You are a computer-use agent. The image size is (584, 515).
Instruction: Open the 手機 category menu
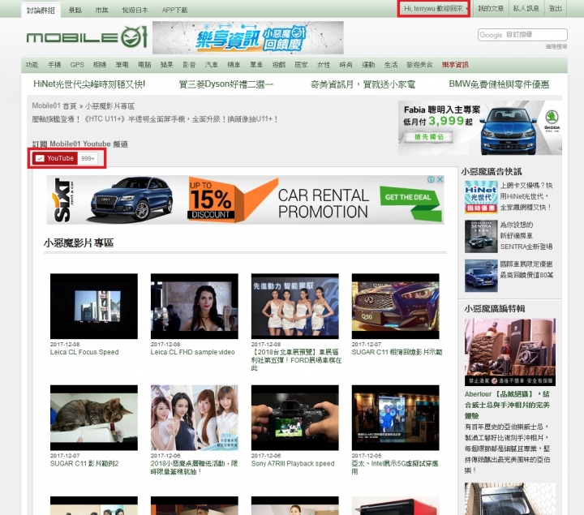(x=54, y=65)
